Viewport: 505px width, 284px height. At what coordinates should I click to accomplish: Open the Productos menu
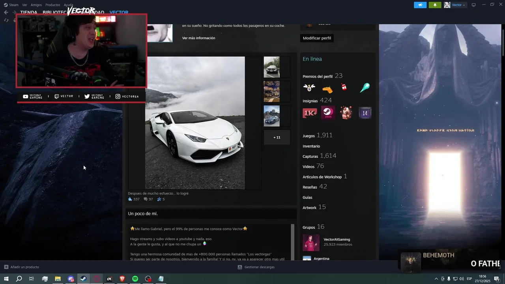[x=52, y=5]
